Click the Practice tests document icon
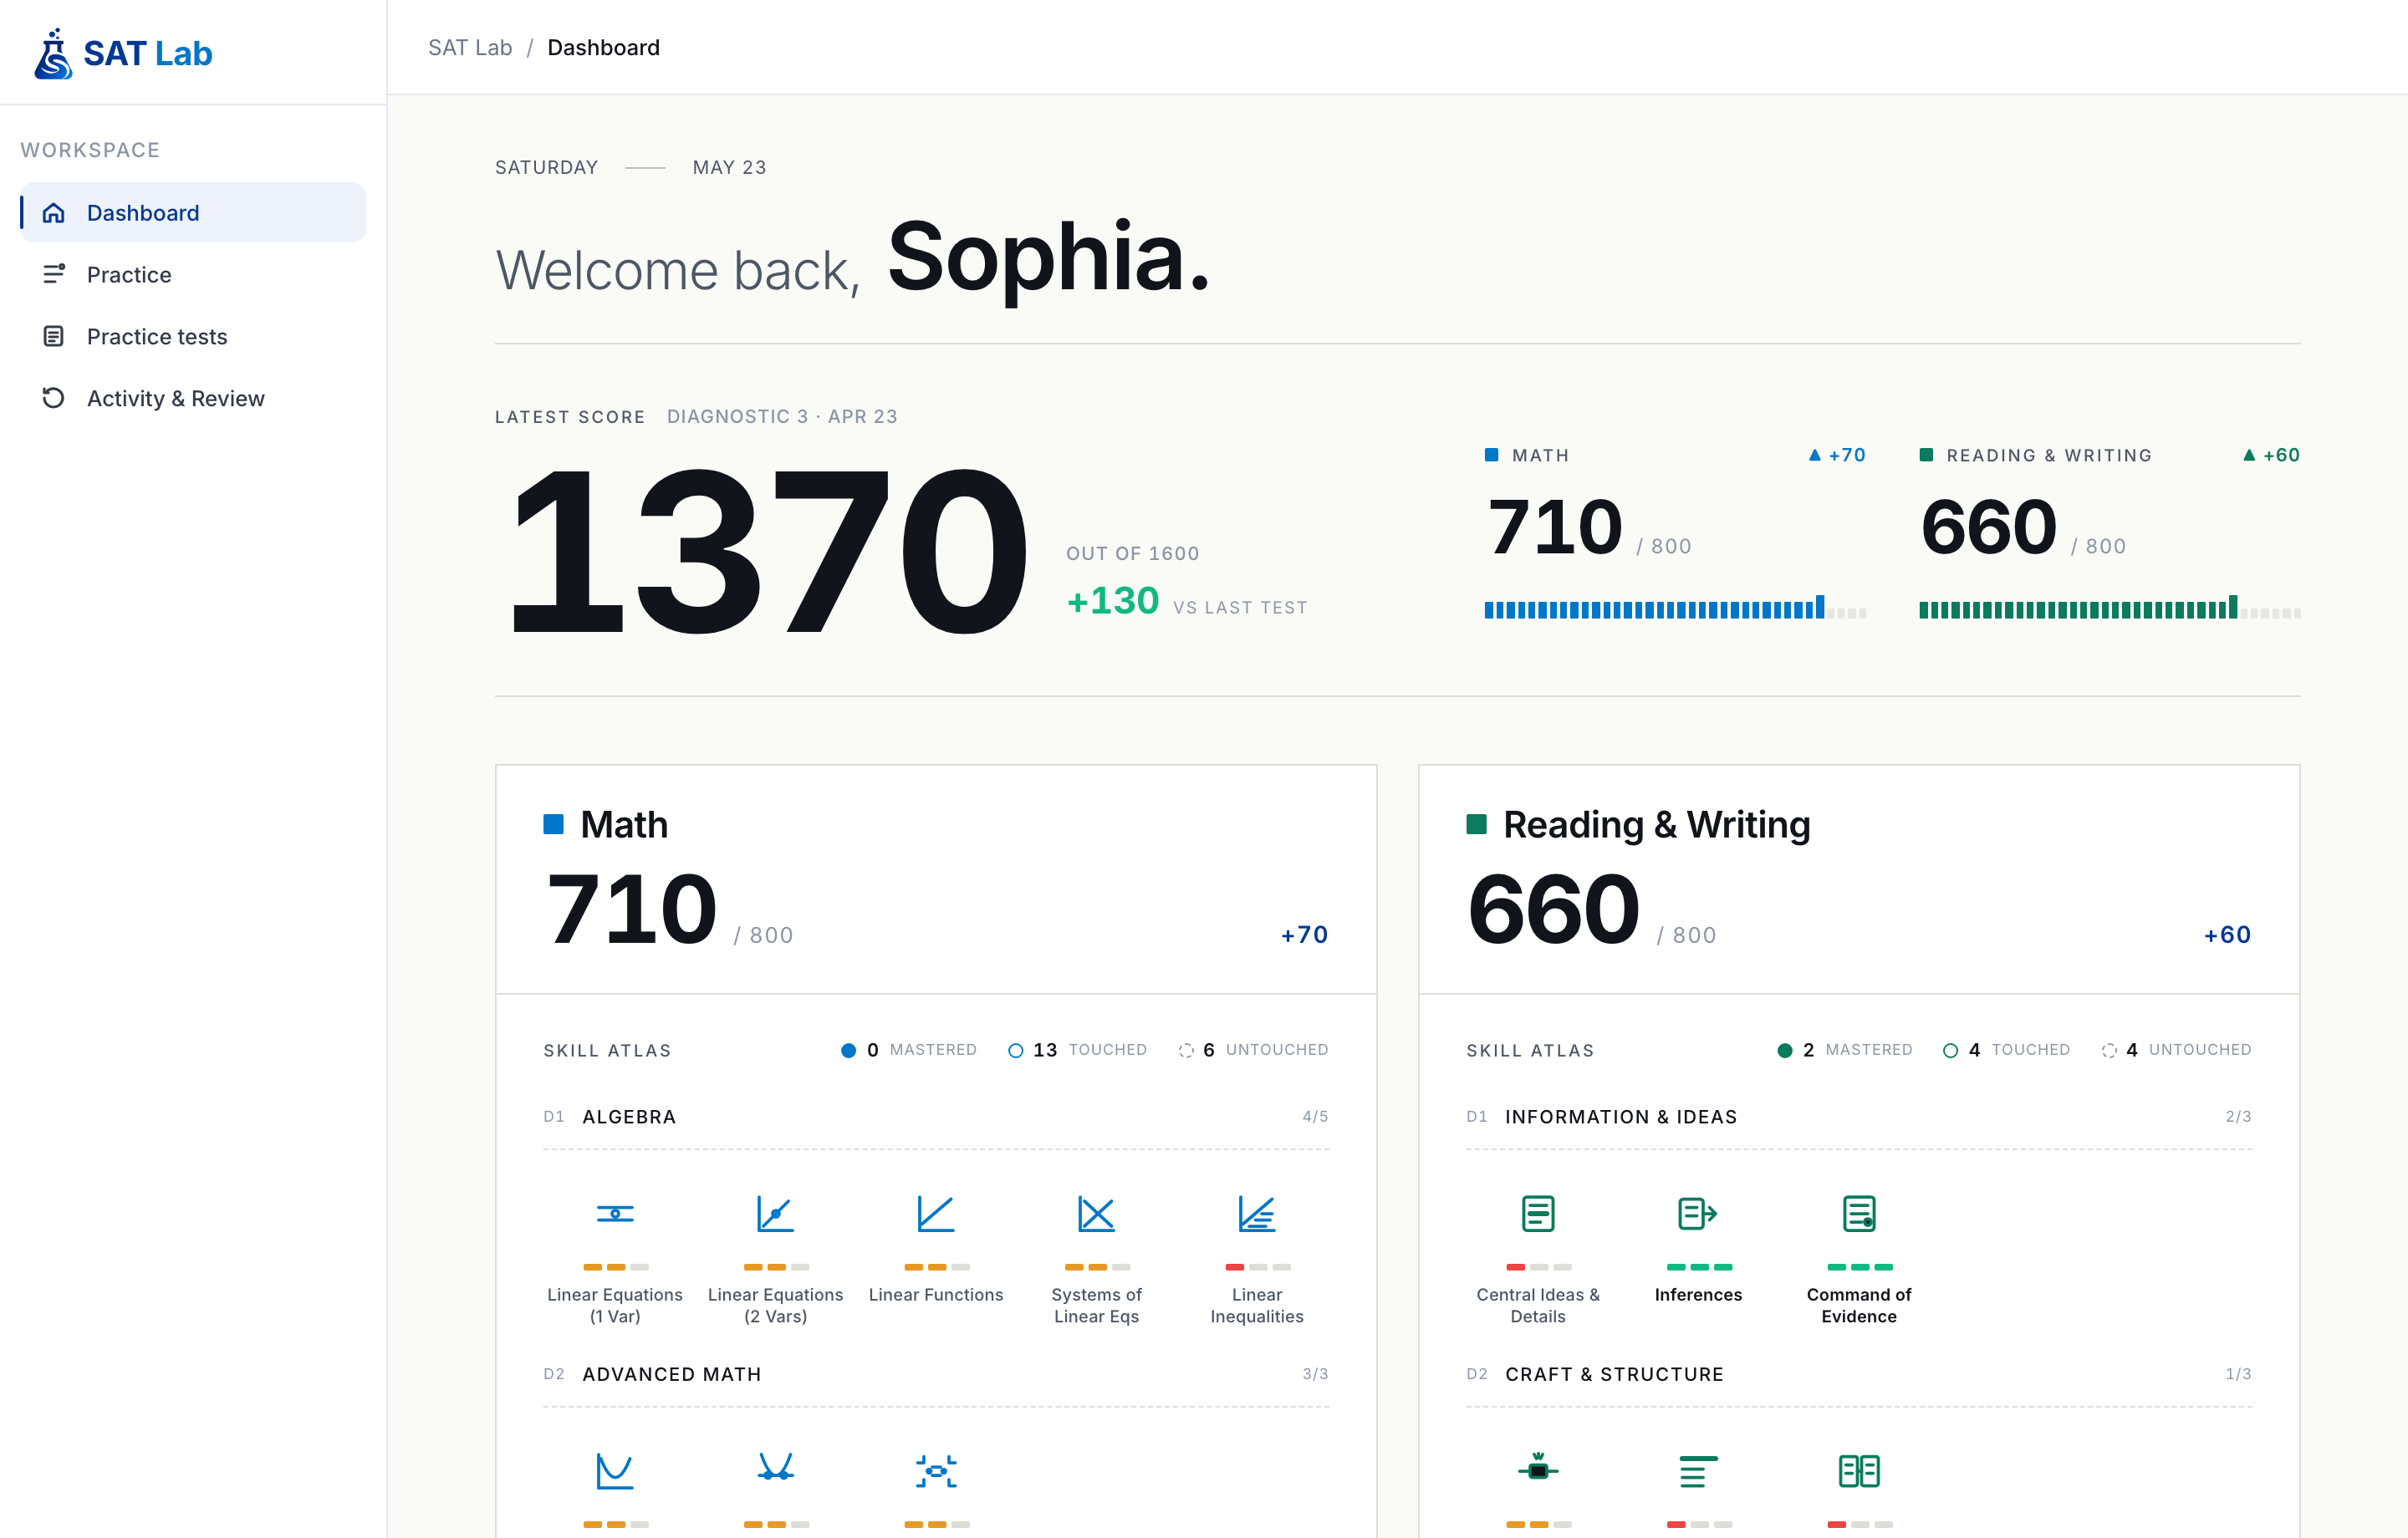 54,336
